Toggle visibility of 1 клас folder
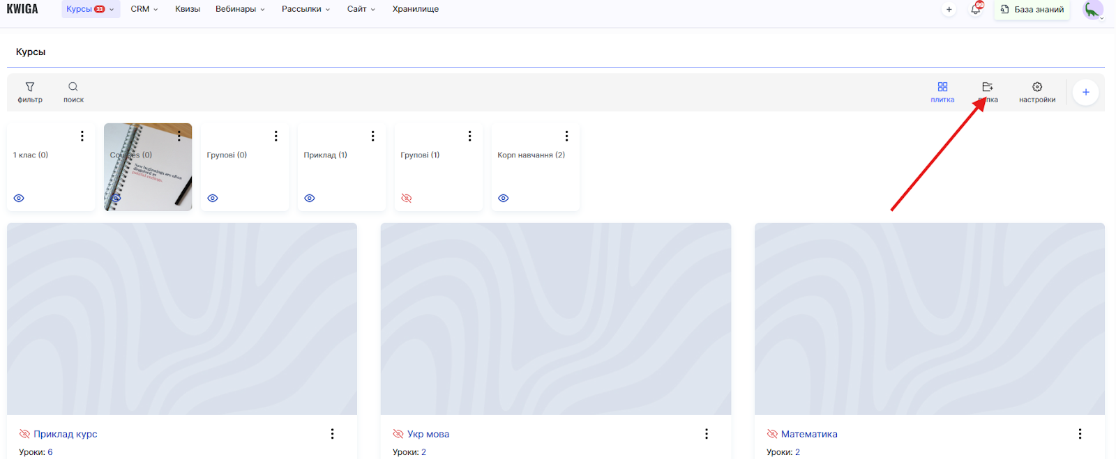 tap(19, 199)
